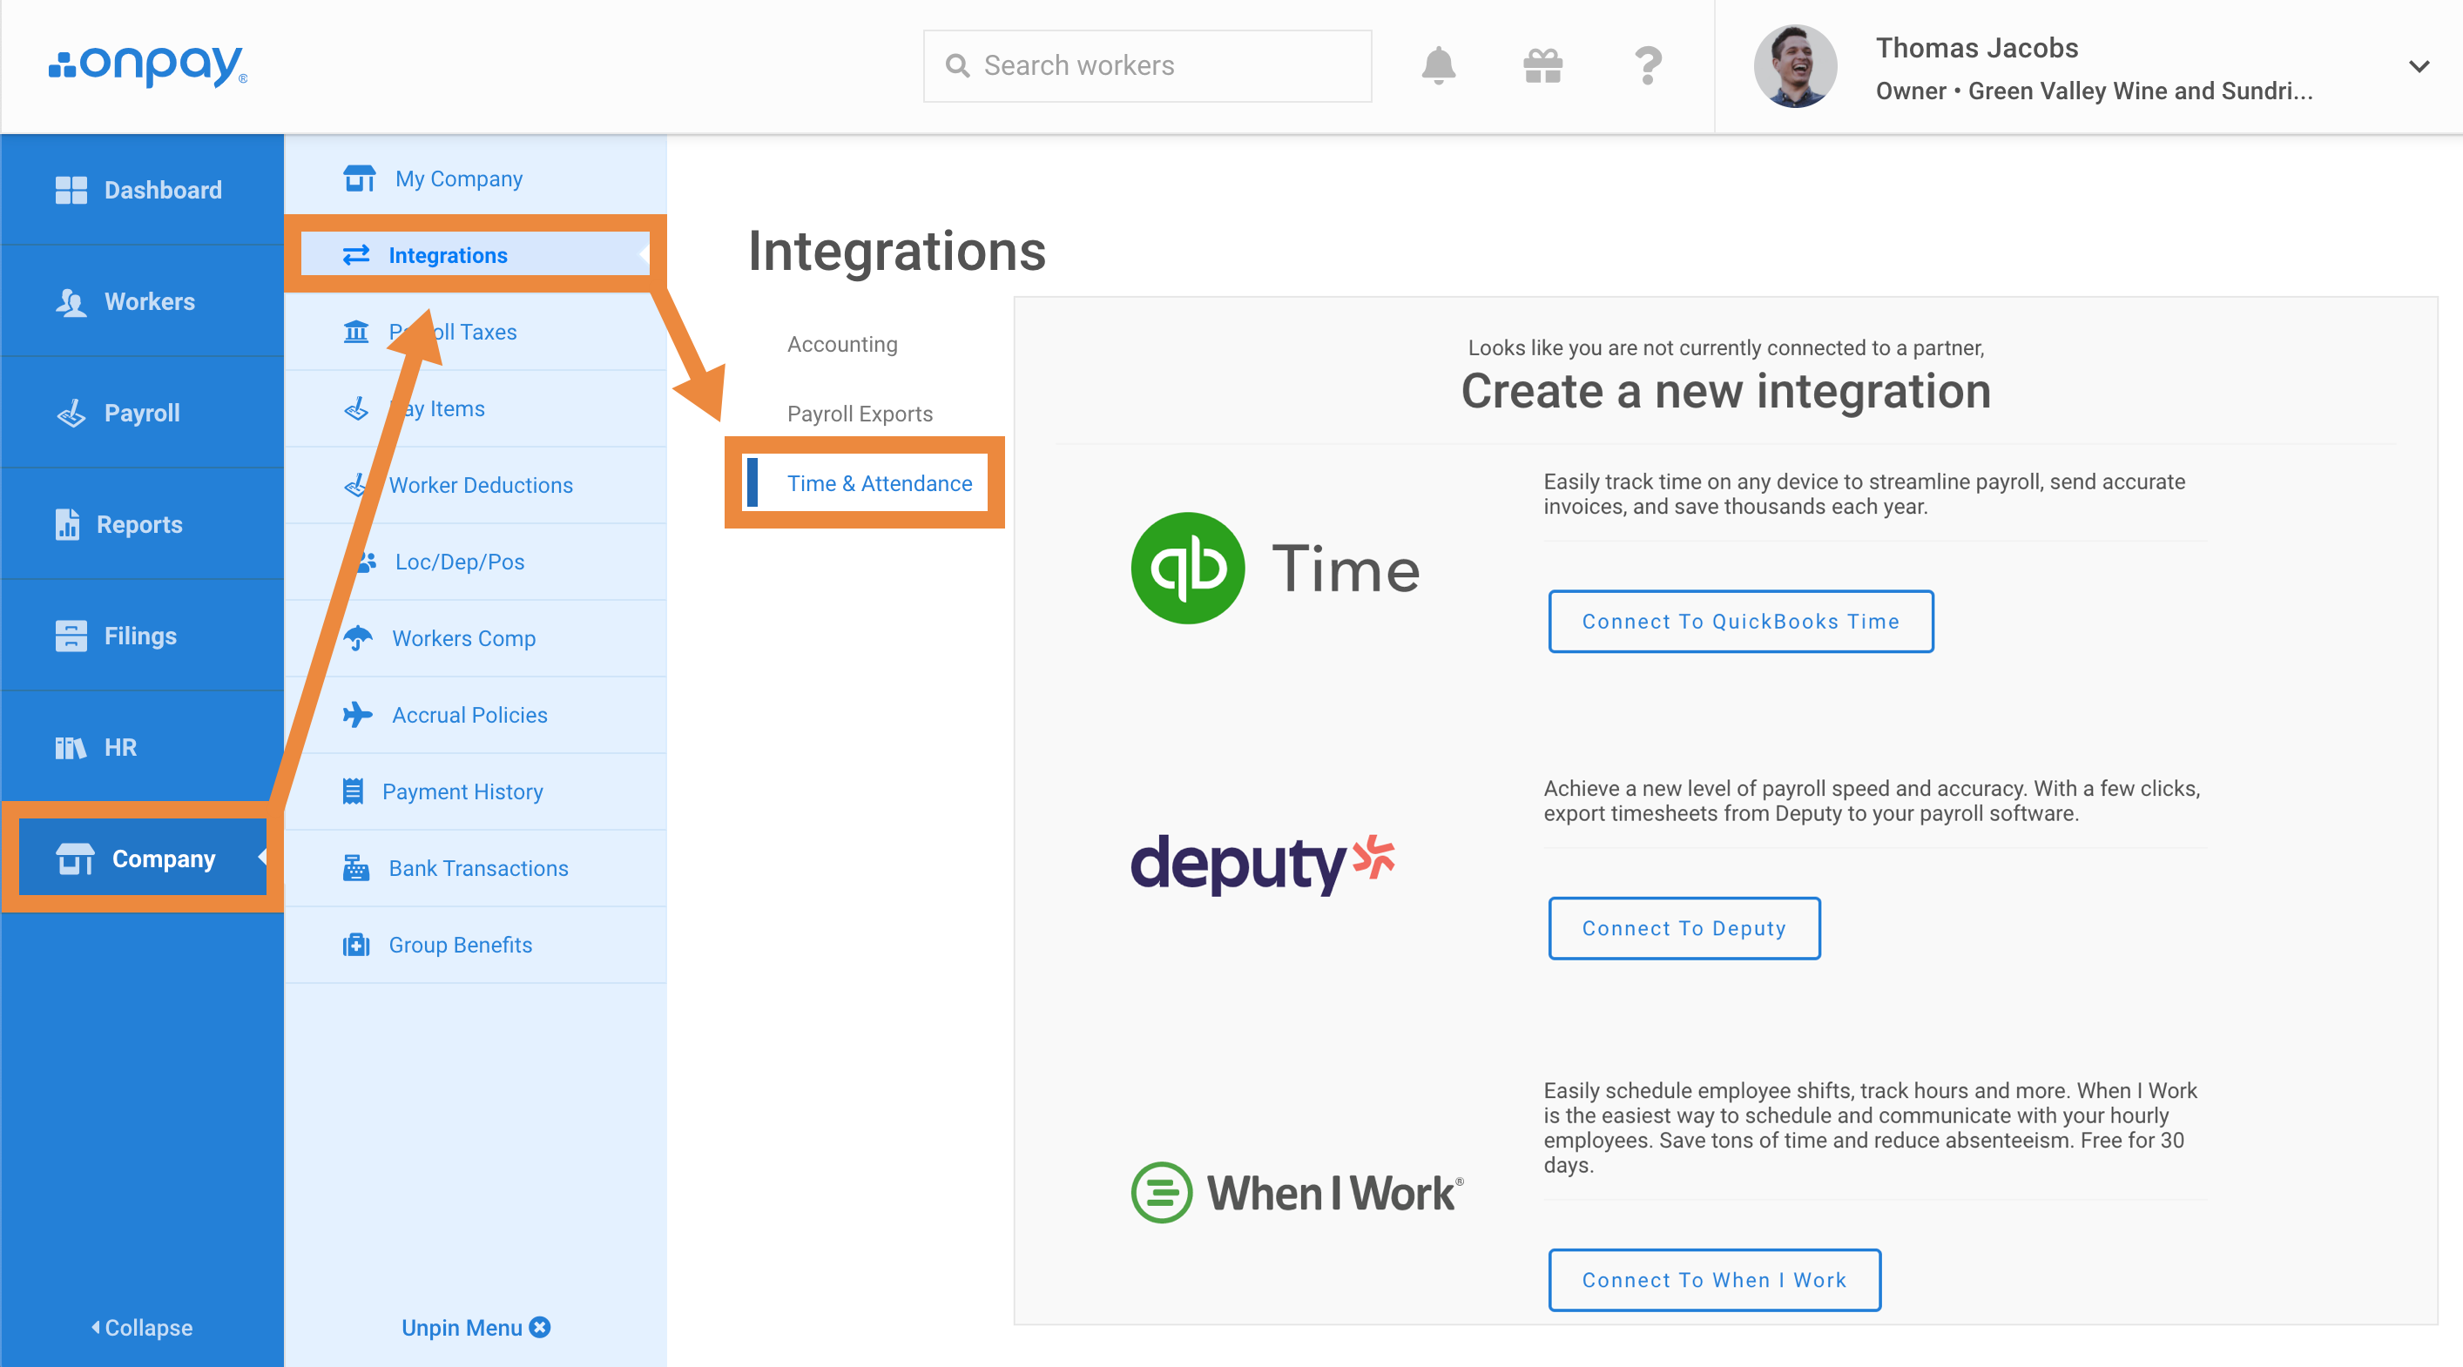Open Payroll in main navigation
This screenshot has height=1367, width=2463.
(x=143, y=413)
